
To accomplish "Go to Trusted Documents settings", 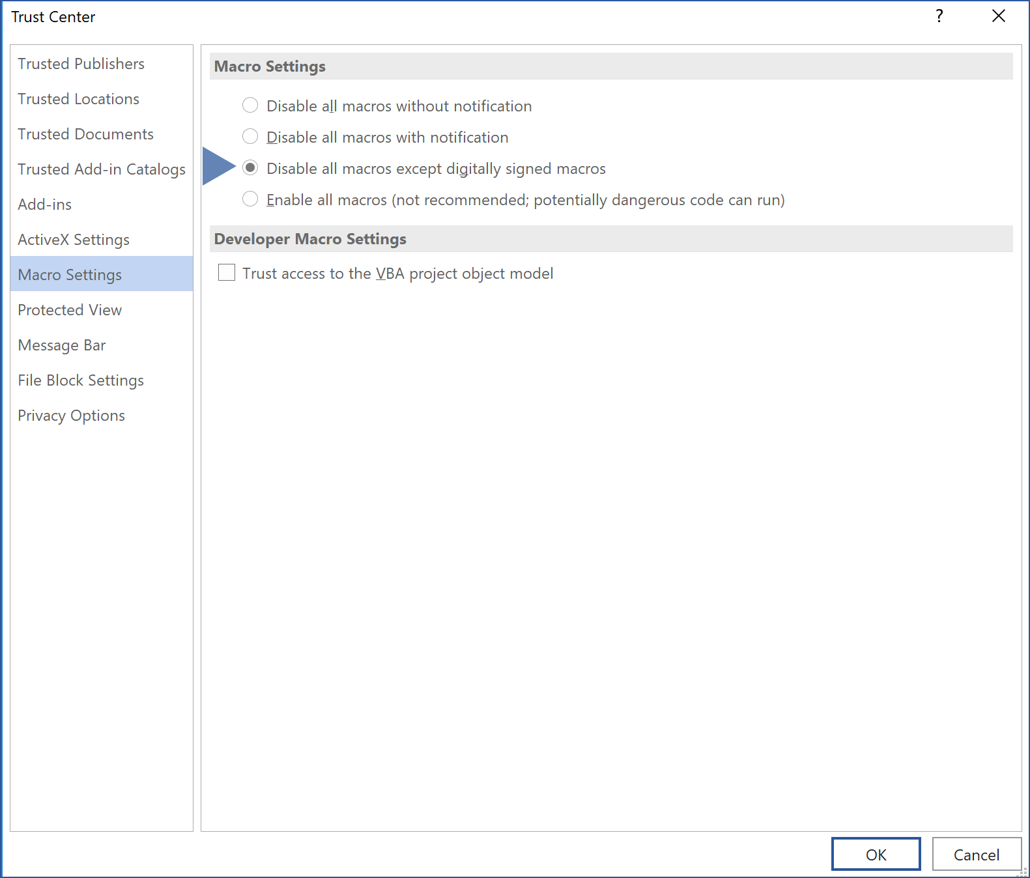I will click(85, 134).
